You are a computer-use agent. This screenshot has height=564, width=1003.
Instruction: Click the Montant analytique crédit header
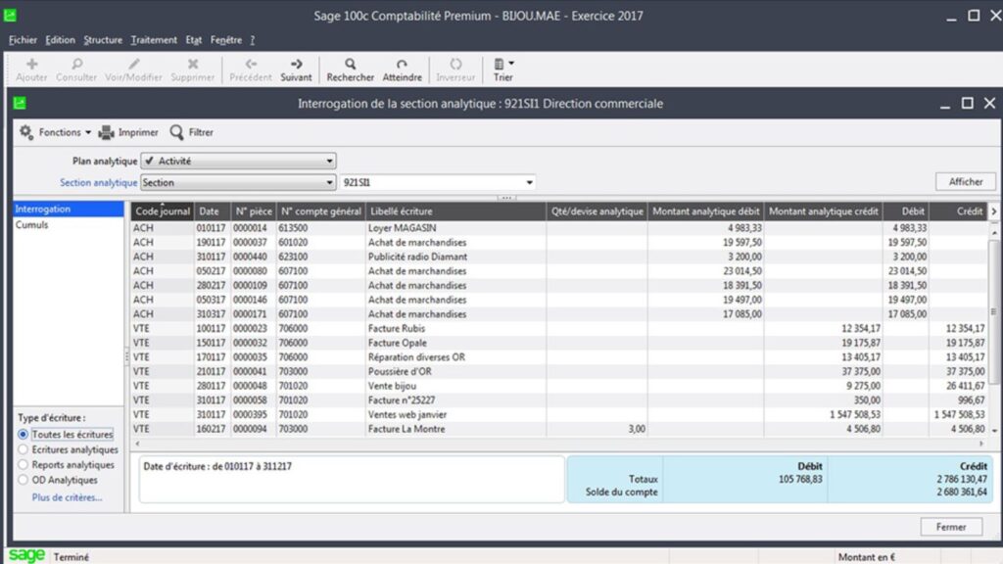pos(823,211)
